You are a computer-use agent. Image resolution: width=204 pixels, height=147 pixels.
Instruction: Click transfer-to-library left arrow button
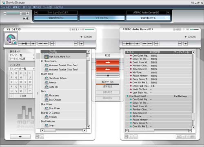tap(108, 69)
